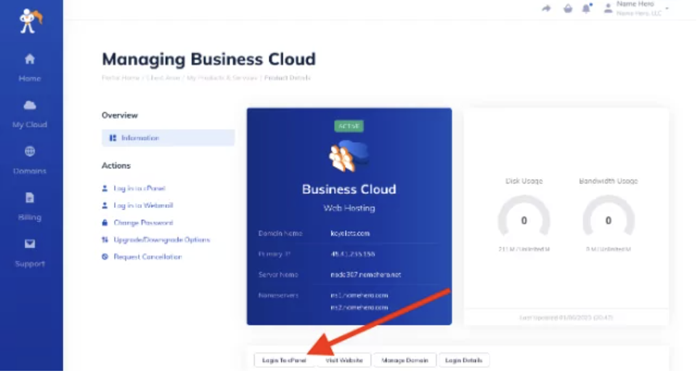The image size is (700, 374).
Task: Click the Name Hero account name
Action: tap(635, 4)
